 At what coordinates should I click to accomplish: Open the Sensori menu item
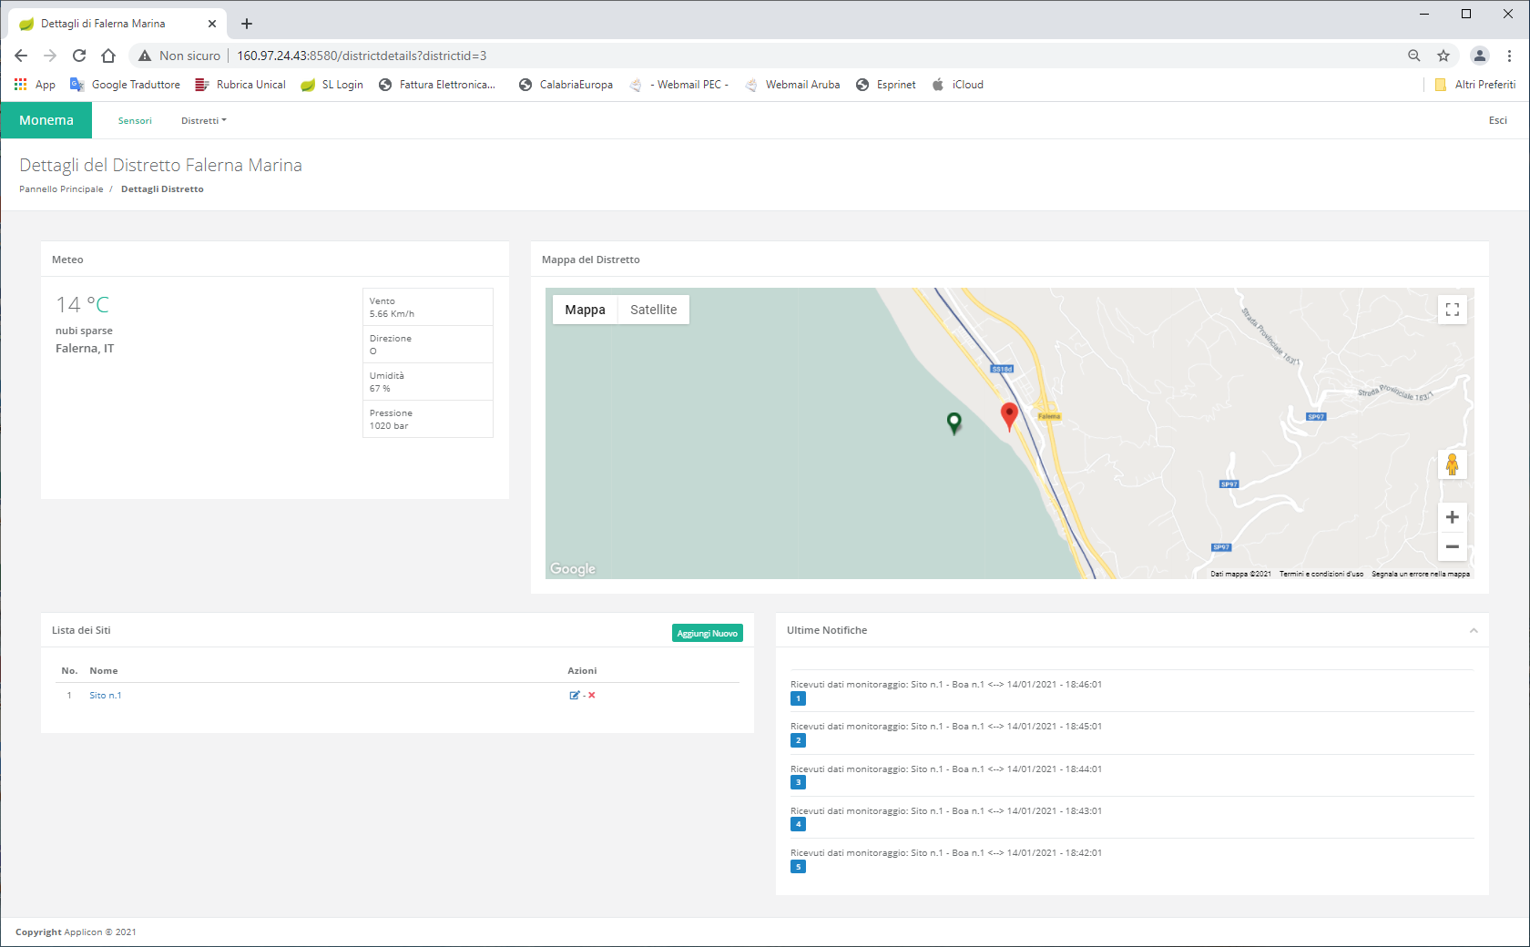[135, 121]
